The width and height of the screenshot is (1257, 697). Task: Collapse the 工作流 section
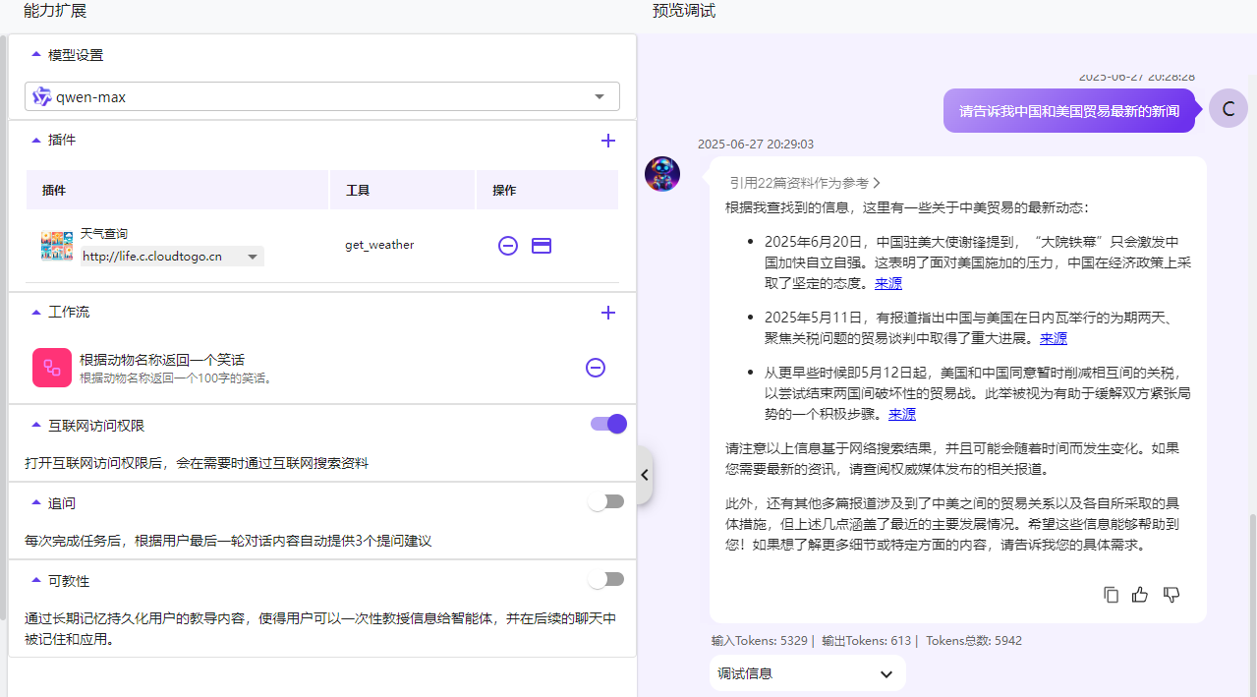36,312
